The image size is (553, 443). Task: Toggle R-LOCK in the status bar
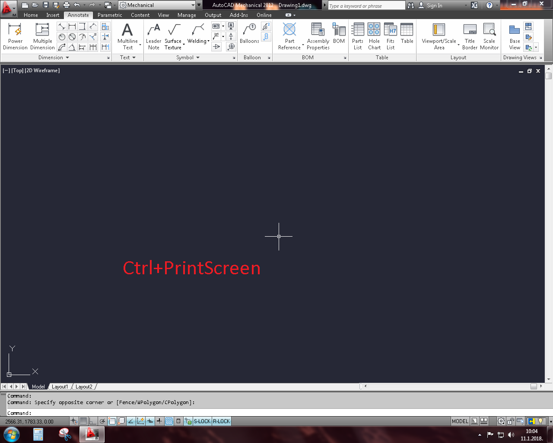pos(222,421)
